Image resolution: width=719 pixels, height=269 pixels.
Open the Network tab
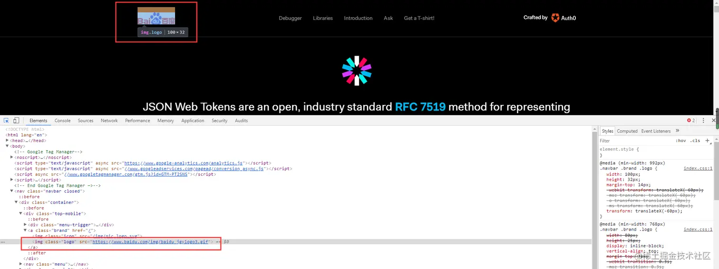109,121
